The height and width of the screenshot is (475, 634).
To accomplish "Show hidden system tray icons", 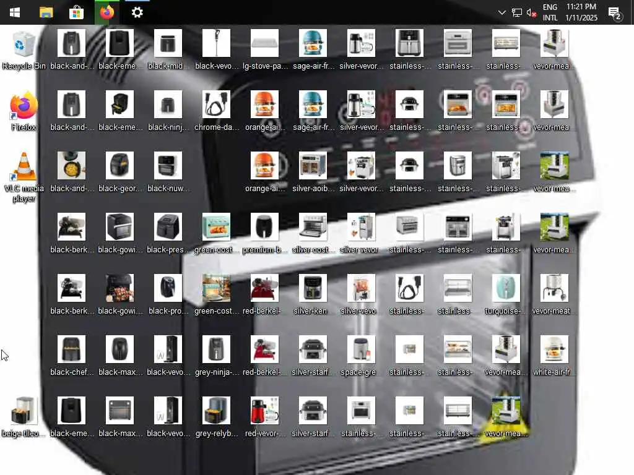I will 502,12.
